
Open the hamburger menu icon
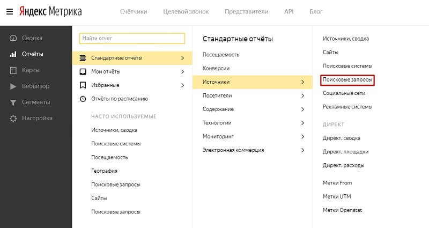tap(10, 11)
